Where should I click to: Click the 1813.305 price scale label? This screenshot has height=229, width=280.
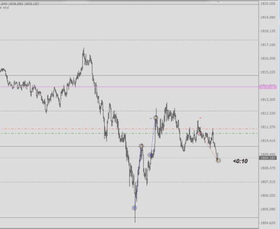pyautogui.click(x=267, y=100)
